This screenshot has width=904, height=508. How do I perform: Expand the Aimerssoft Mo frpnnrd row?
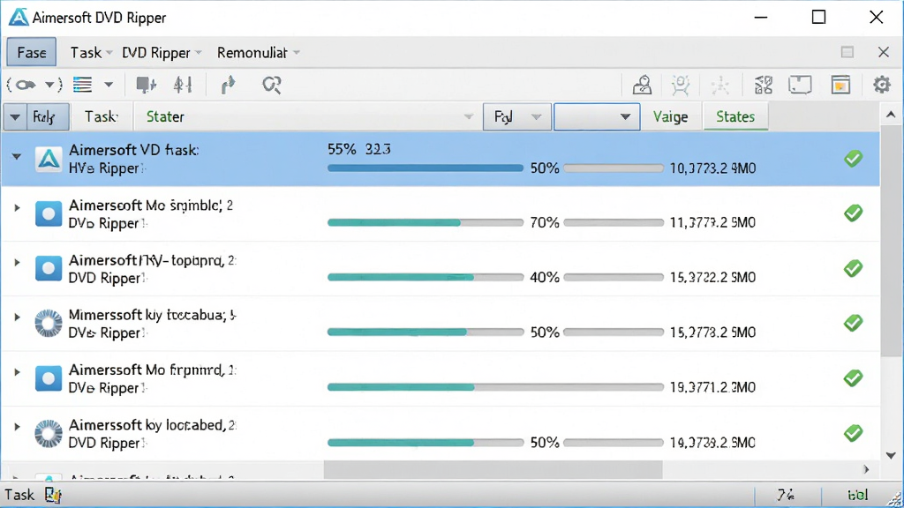17,372
